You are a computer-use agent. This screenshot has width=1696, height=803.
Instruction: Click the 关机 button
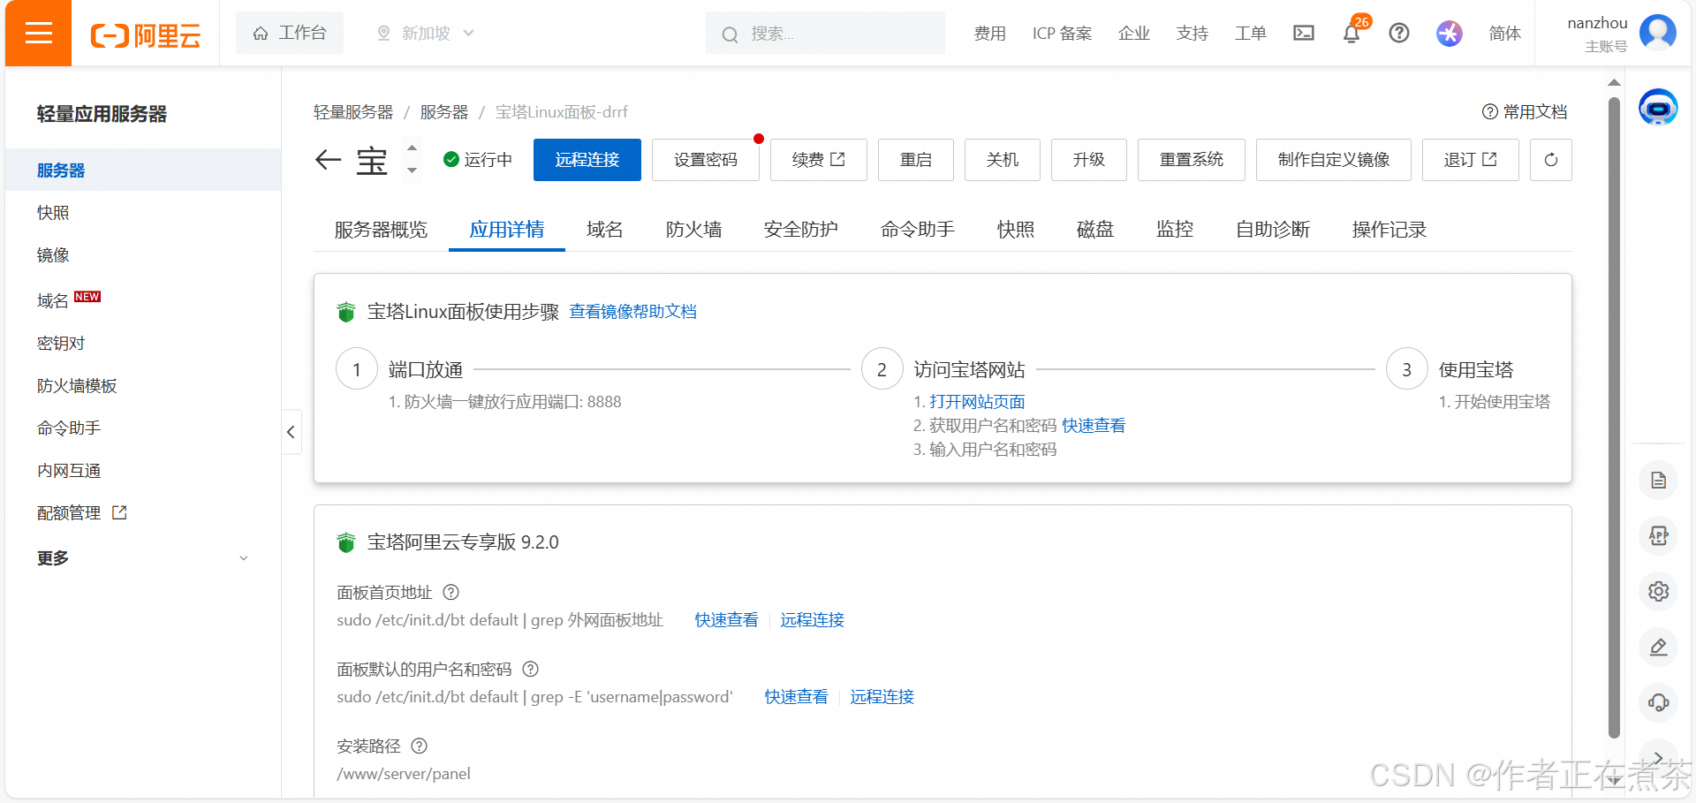(1003, 160)
